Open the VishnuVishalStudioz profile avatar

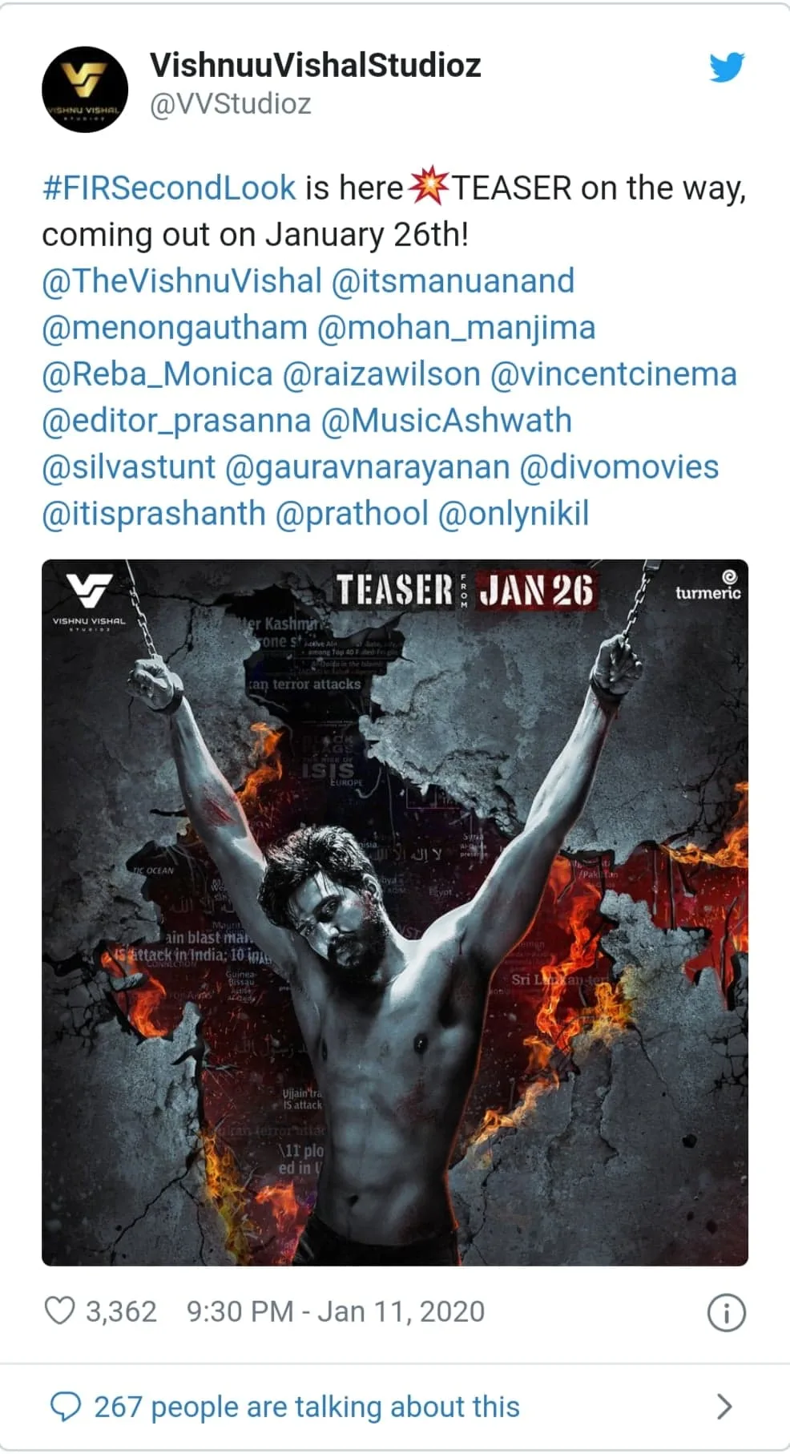(x=85, y=89)
